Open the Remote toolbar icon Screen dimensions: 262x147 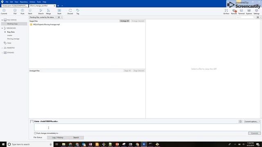coord(234,11)
